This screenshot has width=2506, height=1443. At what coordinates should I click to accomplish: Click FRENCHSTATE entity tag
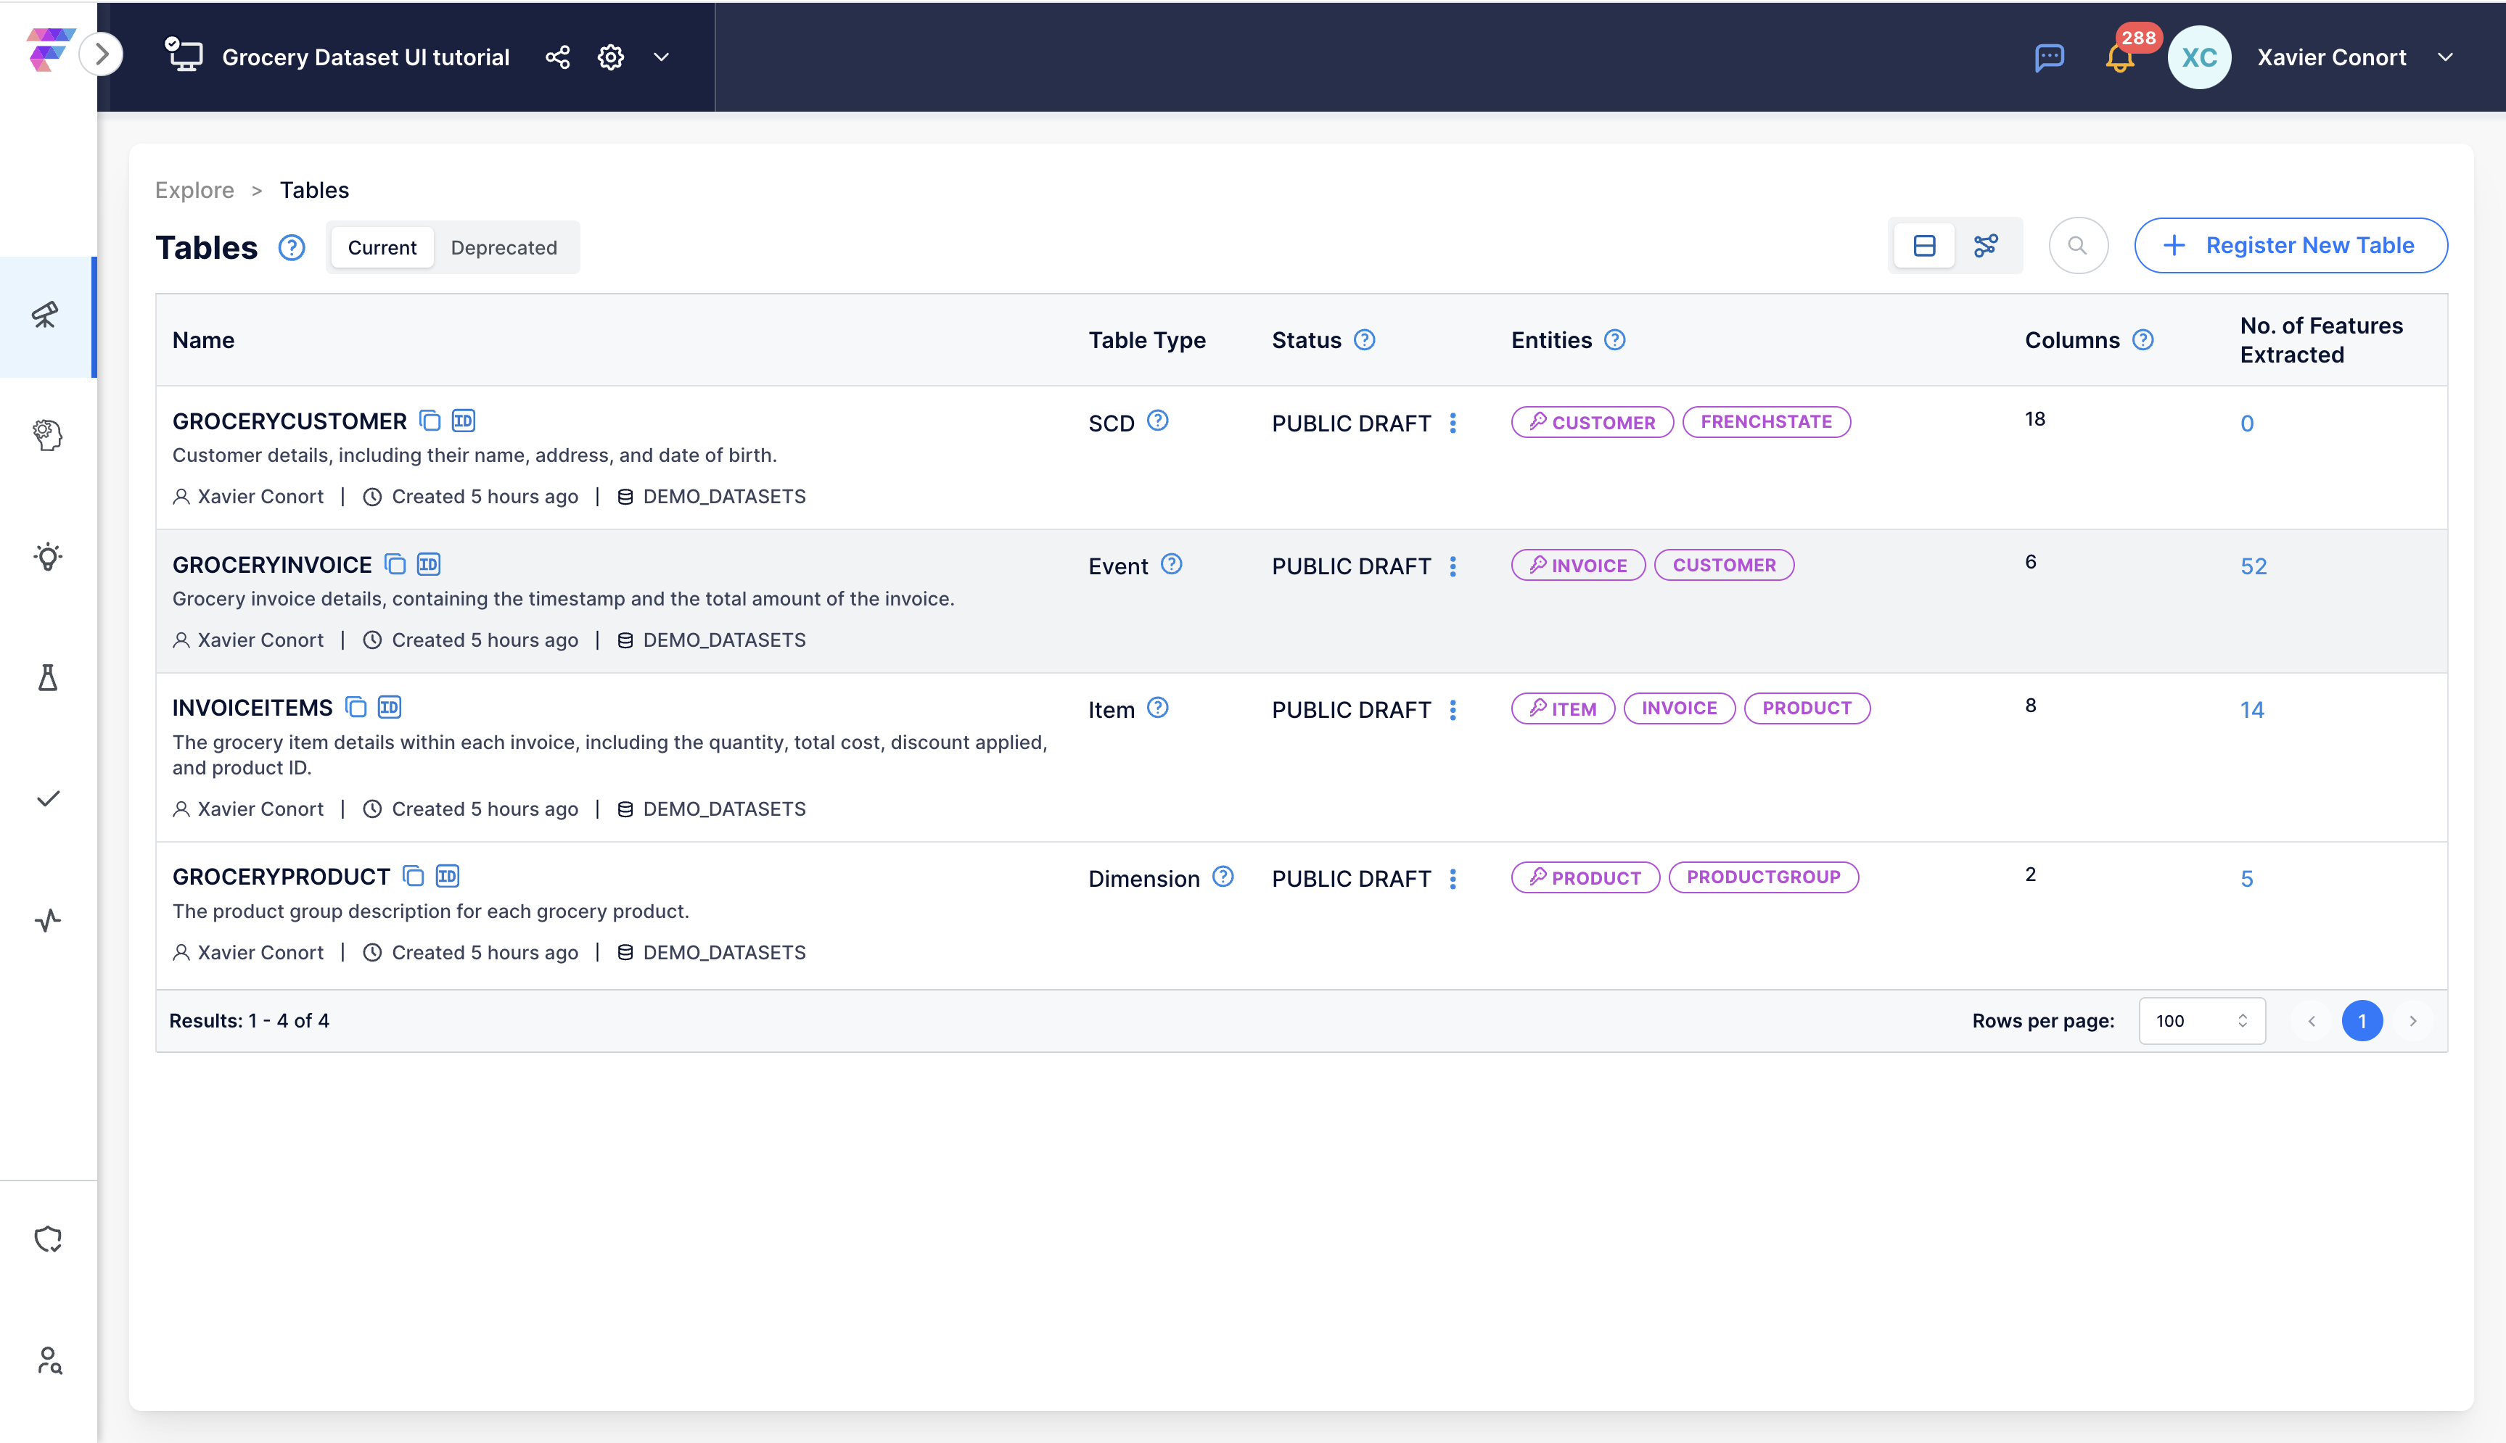tap(1765, 422)
